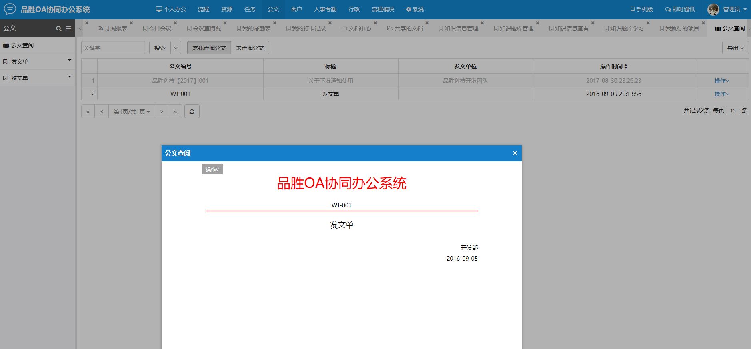Image resolution: width=751 pixels, height=349 pixels.
Task: Open the 手机版 mobile version link
Action: [642, 9]
